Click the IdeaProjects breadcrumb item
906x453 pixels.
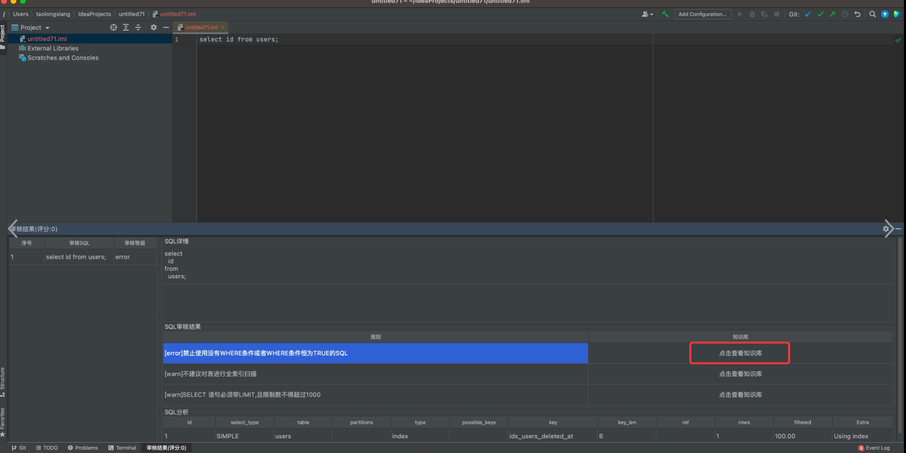click(95, 14)
